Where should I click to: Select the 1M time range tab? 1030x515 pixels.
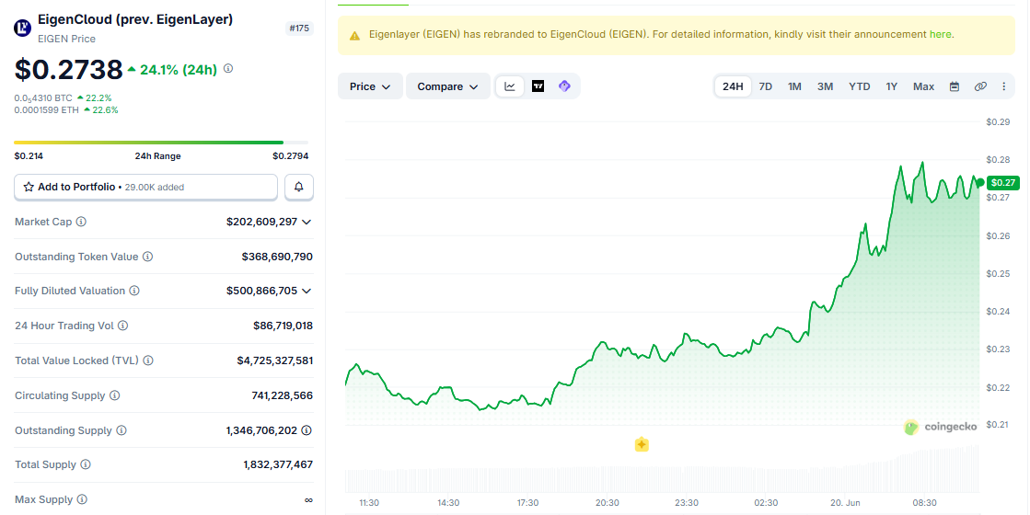click(795, 86)
